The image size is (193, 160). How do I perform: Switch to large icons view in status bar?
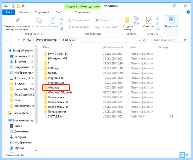[187, 155]
